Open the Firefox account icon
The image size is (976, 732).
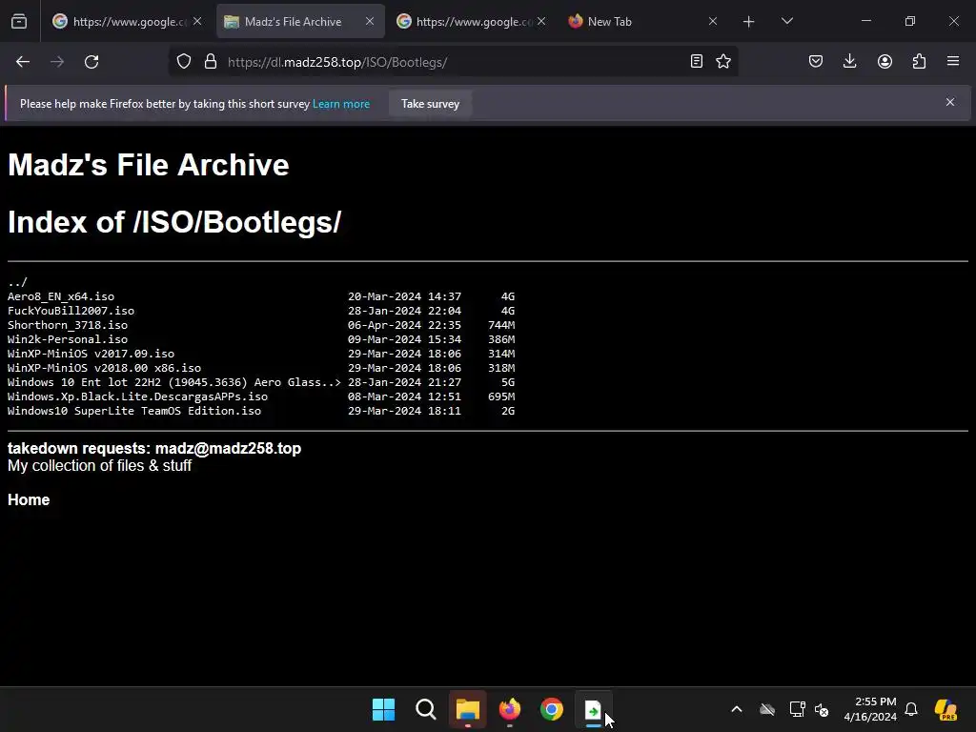[884, 61]
